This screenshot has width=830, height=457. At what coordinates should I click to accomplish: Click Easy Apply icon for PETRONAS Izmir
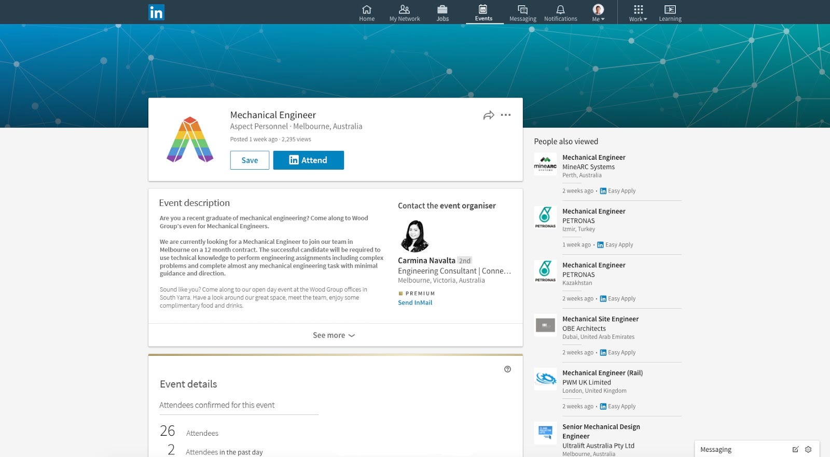(x=600, y=245)
